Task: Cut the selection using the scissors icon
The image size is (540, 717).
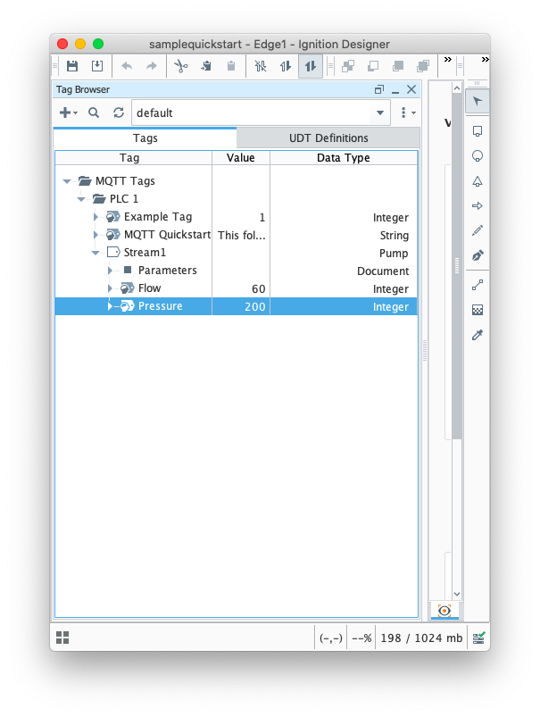Action: pyautogui.click(x=180, y=66)
